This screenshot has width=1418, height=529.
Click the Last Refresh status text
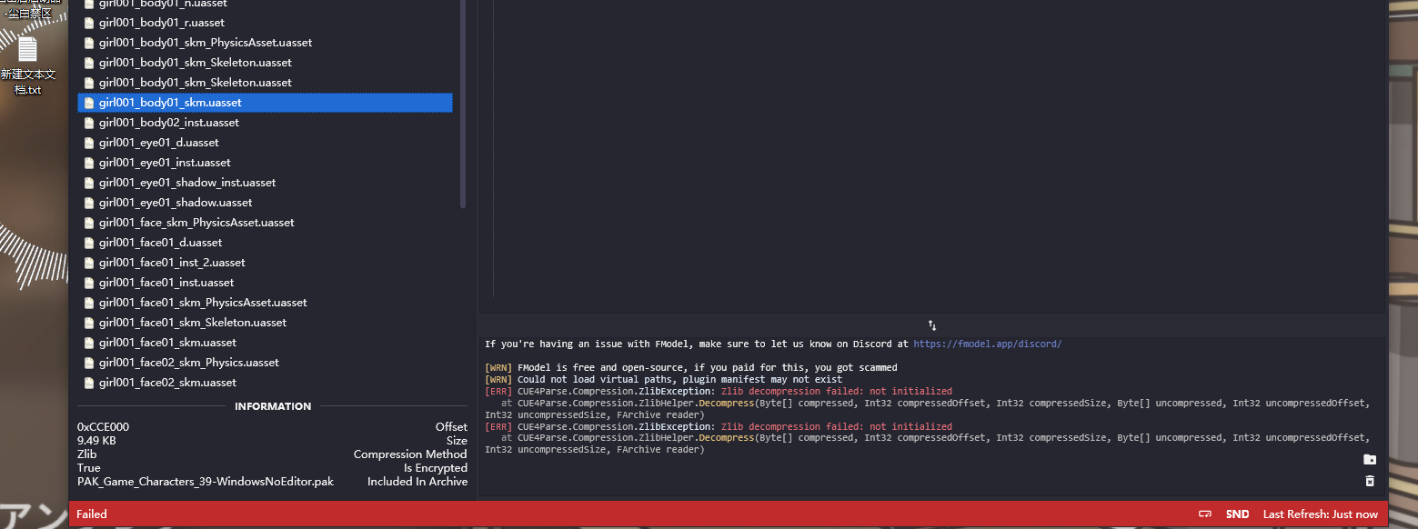[1320, 514]
